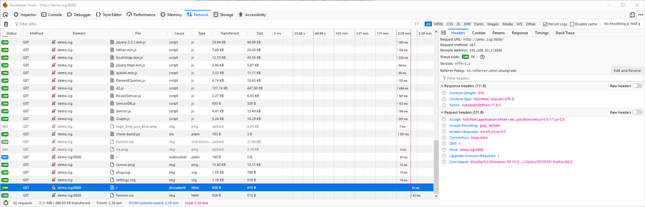Toggle responsive design mode icon

632,14
